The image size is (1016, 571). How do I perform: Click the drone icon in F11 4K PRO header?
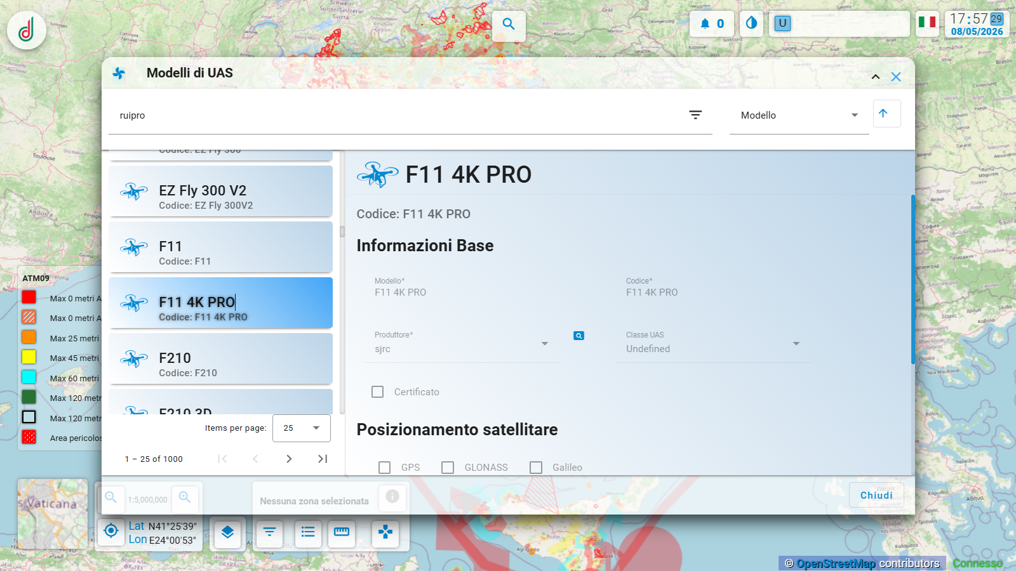(x=377, y=174)
